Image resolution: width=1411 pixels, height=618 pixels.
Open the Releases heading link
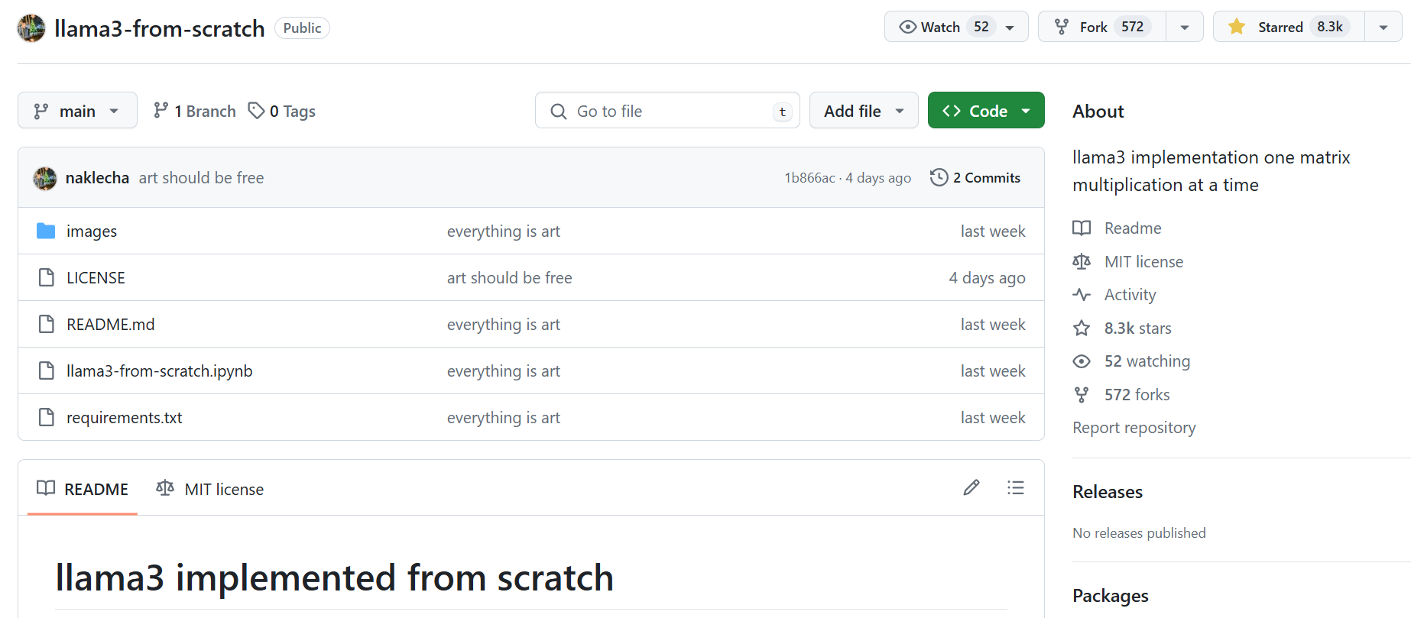1108,492
